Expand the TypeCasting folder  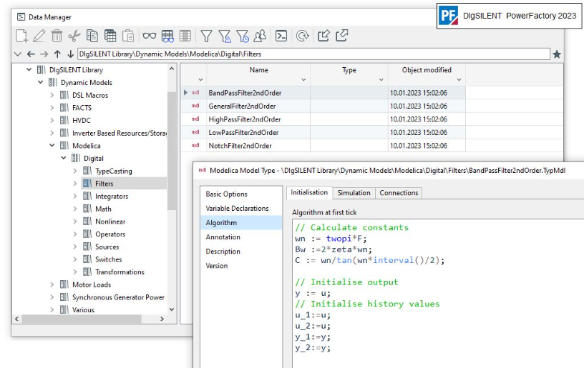[75, 171]
